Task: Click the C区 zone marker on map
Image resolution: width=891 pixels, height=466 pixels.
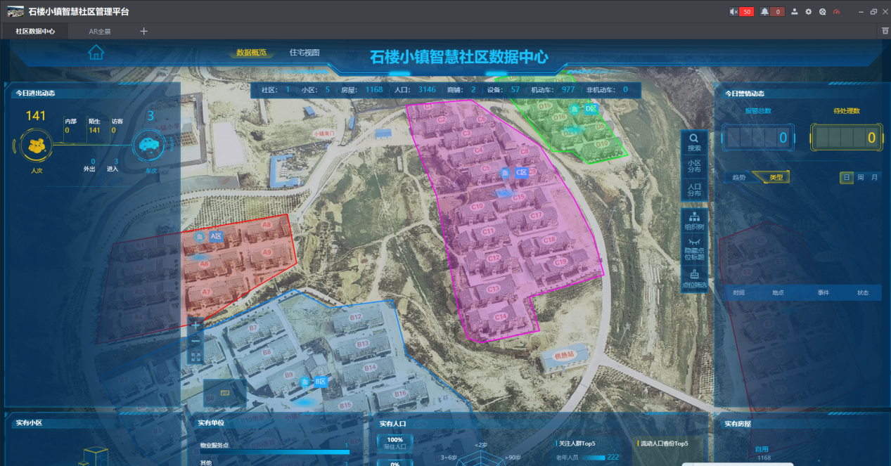Action: click(521, 172)
